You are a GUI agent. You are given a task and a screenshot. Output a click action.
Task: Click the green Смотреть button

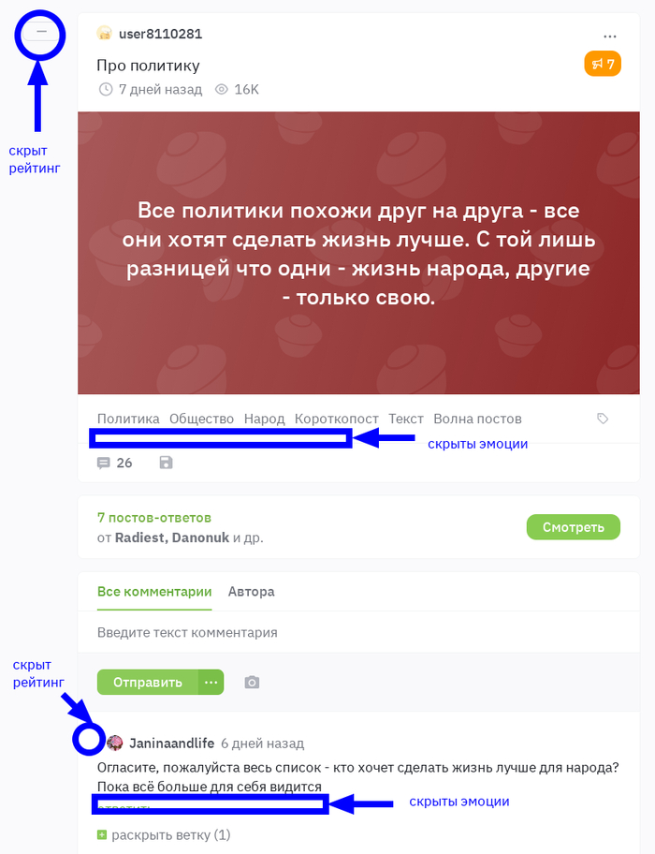click(x=574, y=527)
